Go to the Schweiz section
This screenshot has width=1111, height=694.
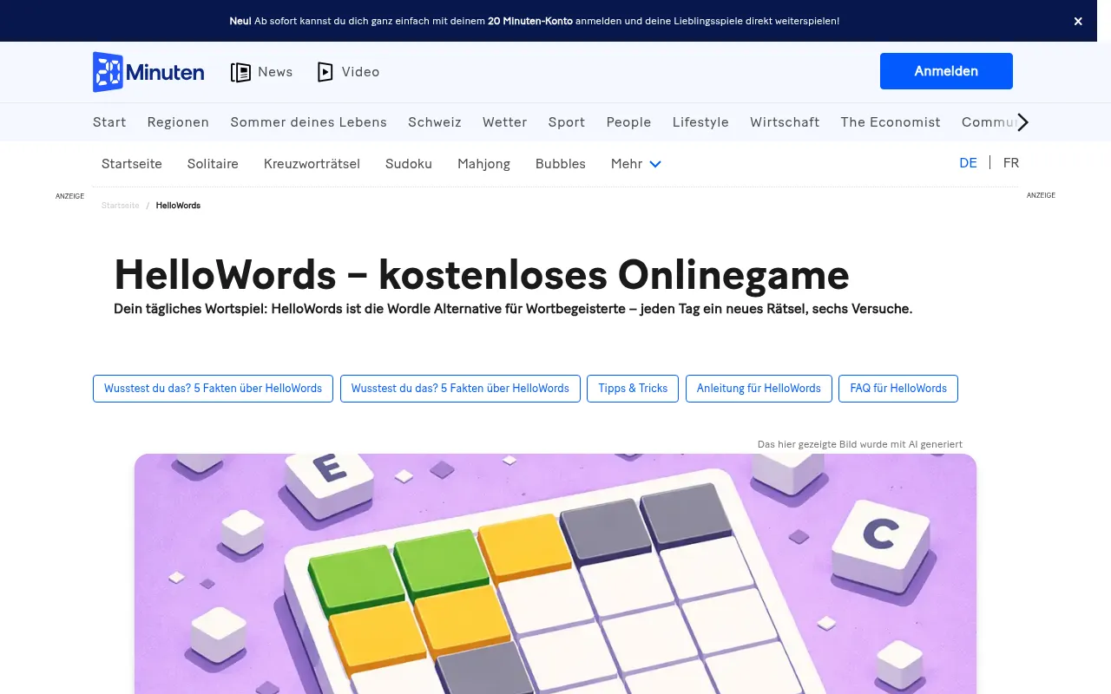click(435, 122)
